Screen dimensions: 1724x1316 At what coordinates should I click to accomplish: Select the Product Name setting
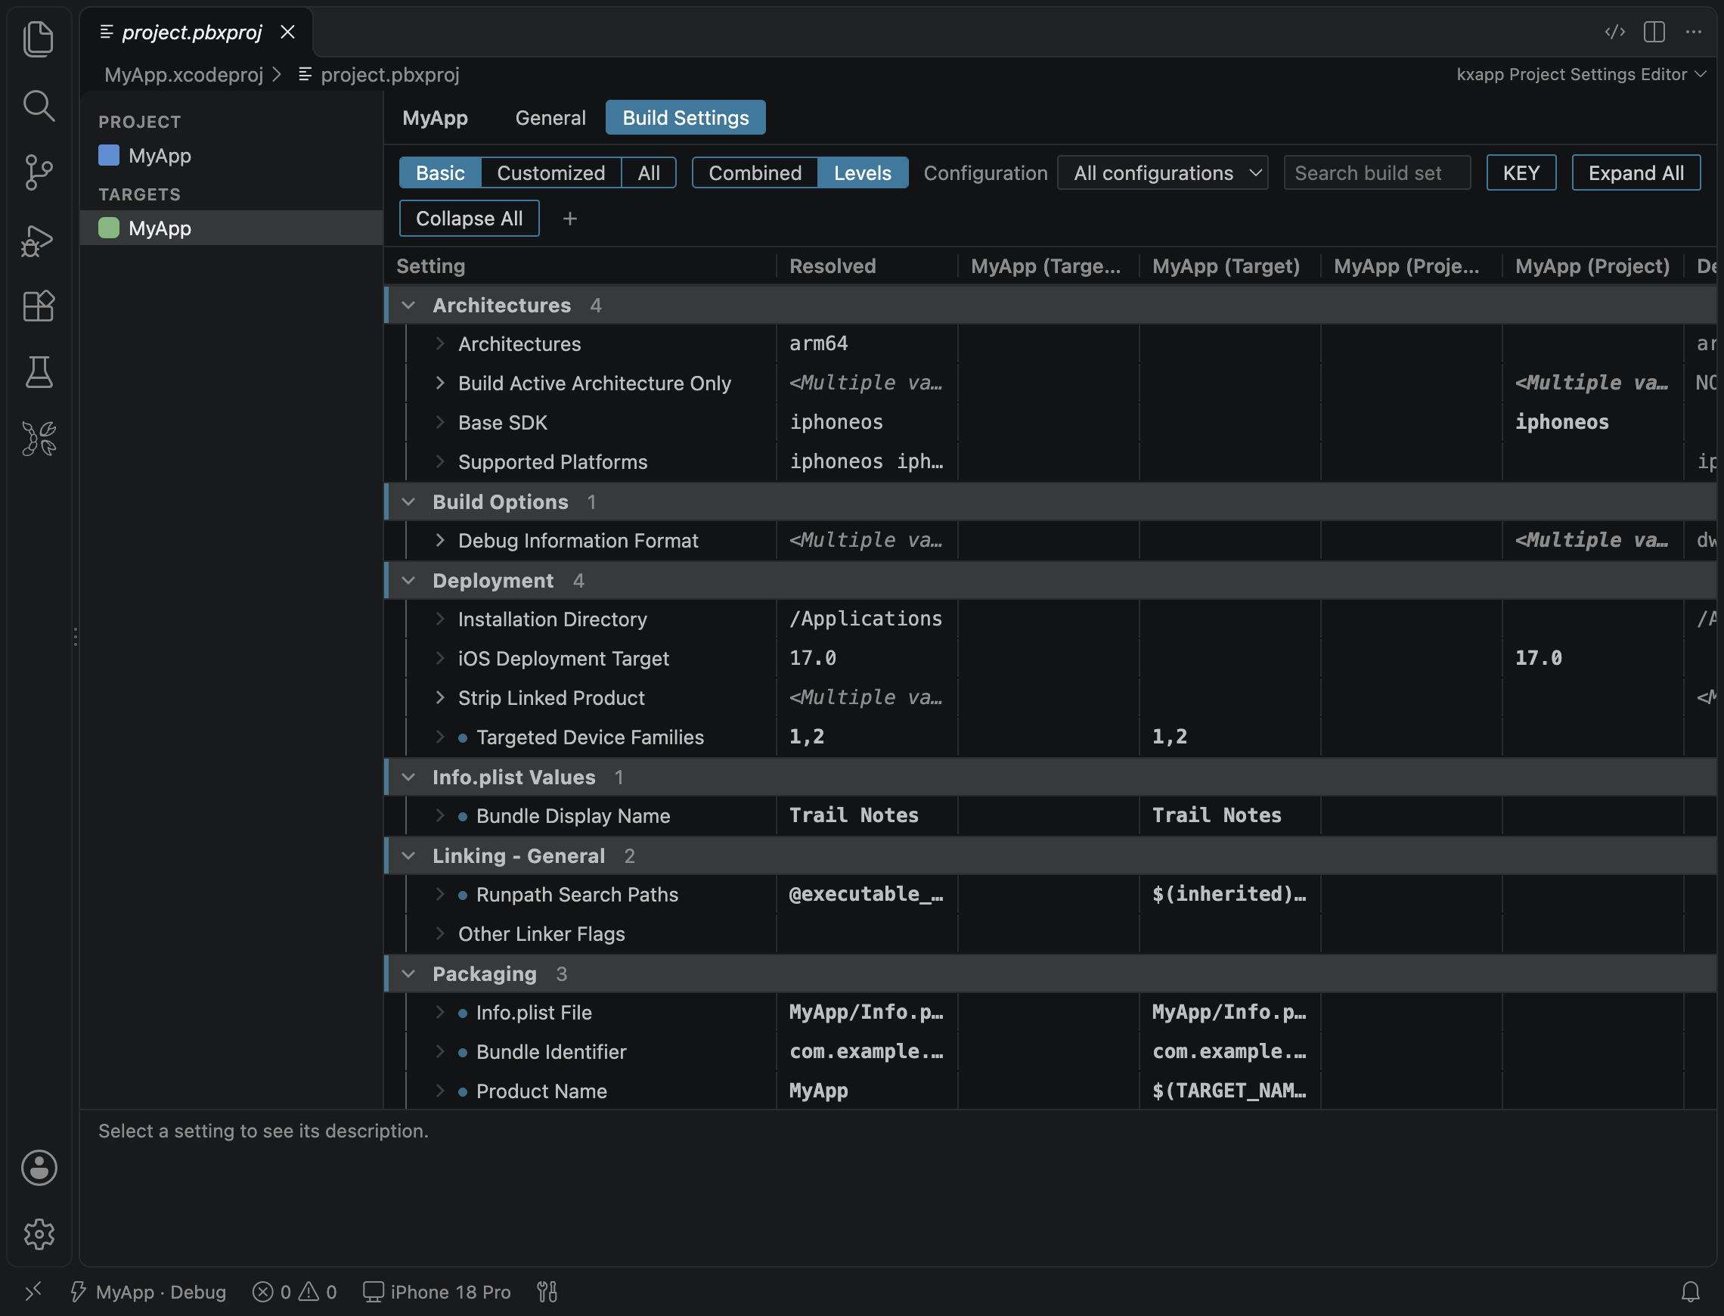tap(541, 1091)
